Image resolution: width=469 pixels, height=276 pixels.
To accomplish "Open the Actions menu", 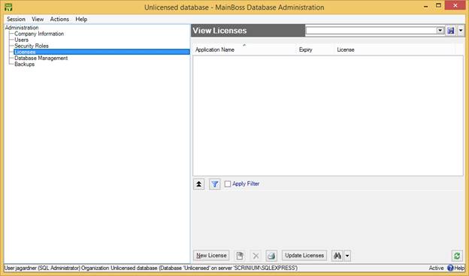I will pyautogui.click(x=59, y=19).
